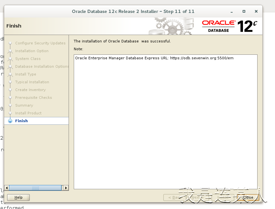
Task: Click the Summary step indicator circle
Action: [11, 105]
